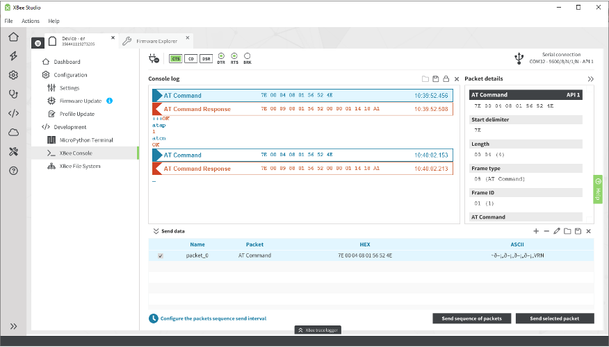The width and height of the screenshot is (609, 347).
Task: Open Configure the packets sequence send interval
Action: click(x=213, y=319)
